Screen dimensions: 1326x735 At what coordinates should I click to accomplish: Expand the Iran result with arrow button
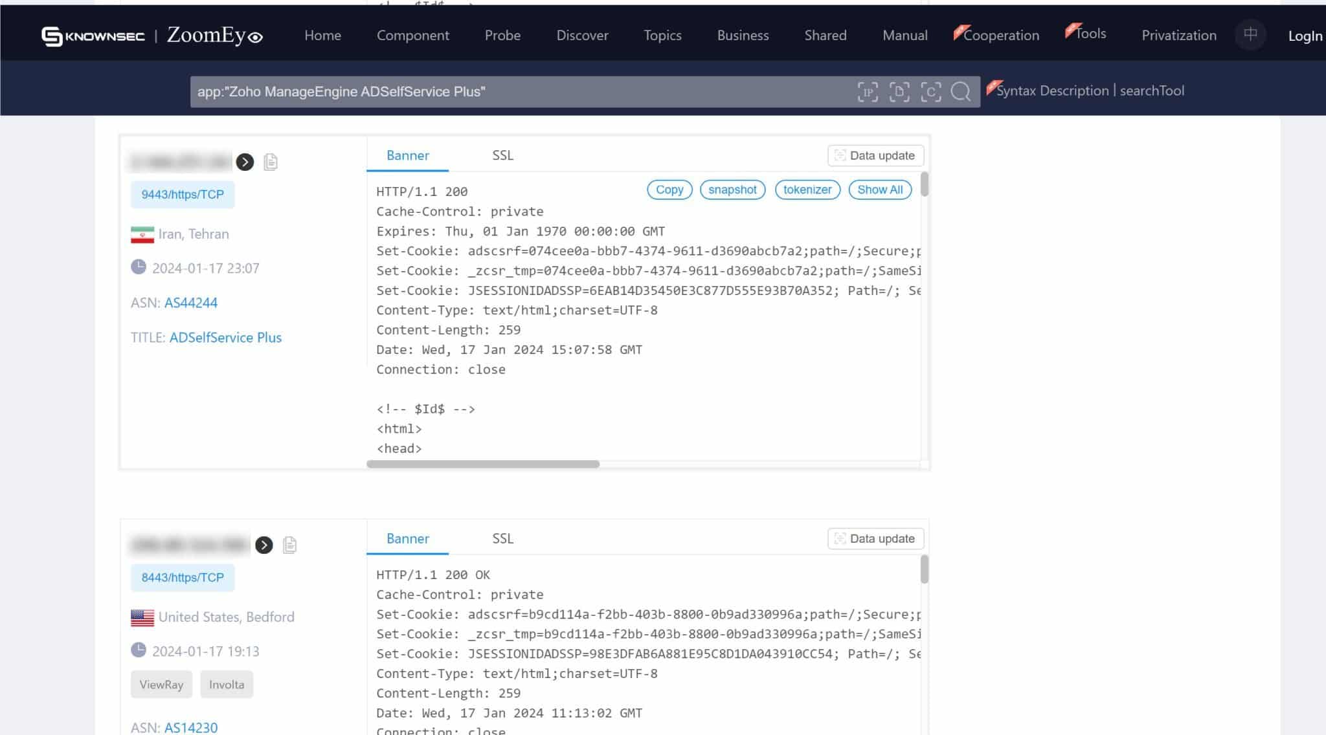click(245, 162)
